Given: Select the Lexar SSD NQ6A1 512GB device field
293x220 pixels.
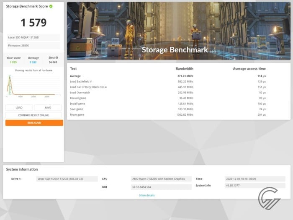Looking at the screenshot, I should 33,37.
